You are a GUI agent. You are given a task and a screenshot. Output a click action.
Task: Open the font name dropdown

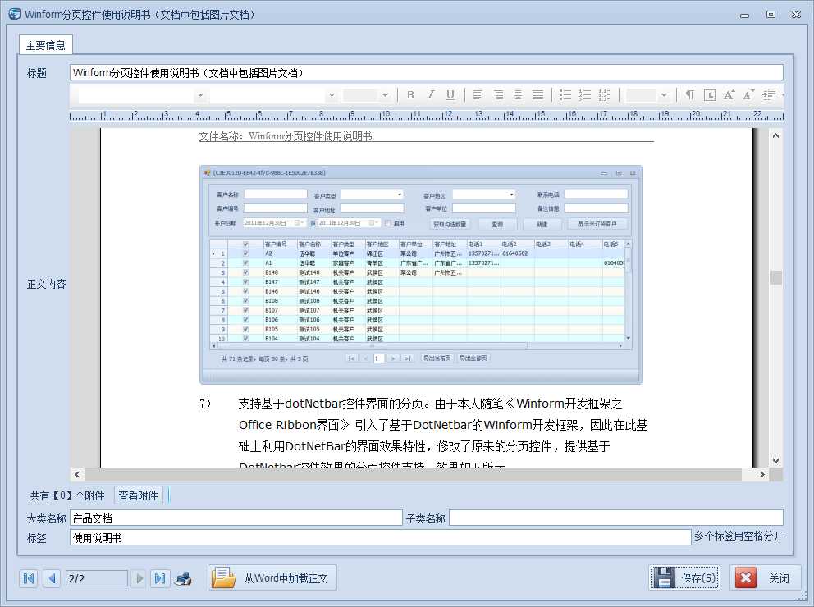point(200,95)
